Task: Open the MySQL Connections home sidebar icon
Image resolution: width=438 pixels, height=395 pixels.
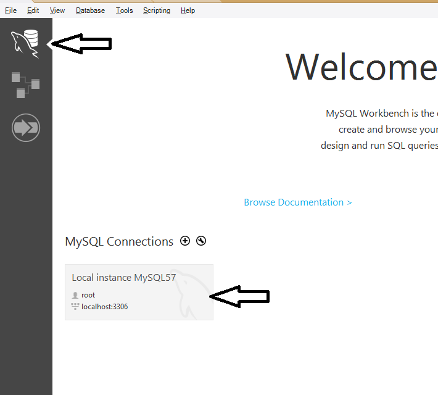Action: click(x=25, y=43)
